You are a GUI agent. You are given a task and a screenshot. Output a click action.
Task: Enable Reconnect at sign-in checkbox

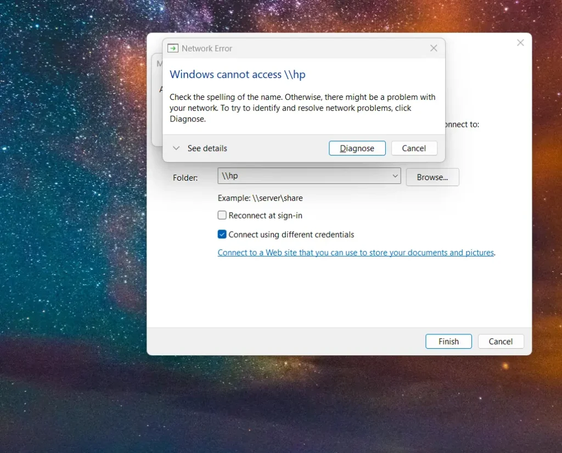point(222,216)
